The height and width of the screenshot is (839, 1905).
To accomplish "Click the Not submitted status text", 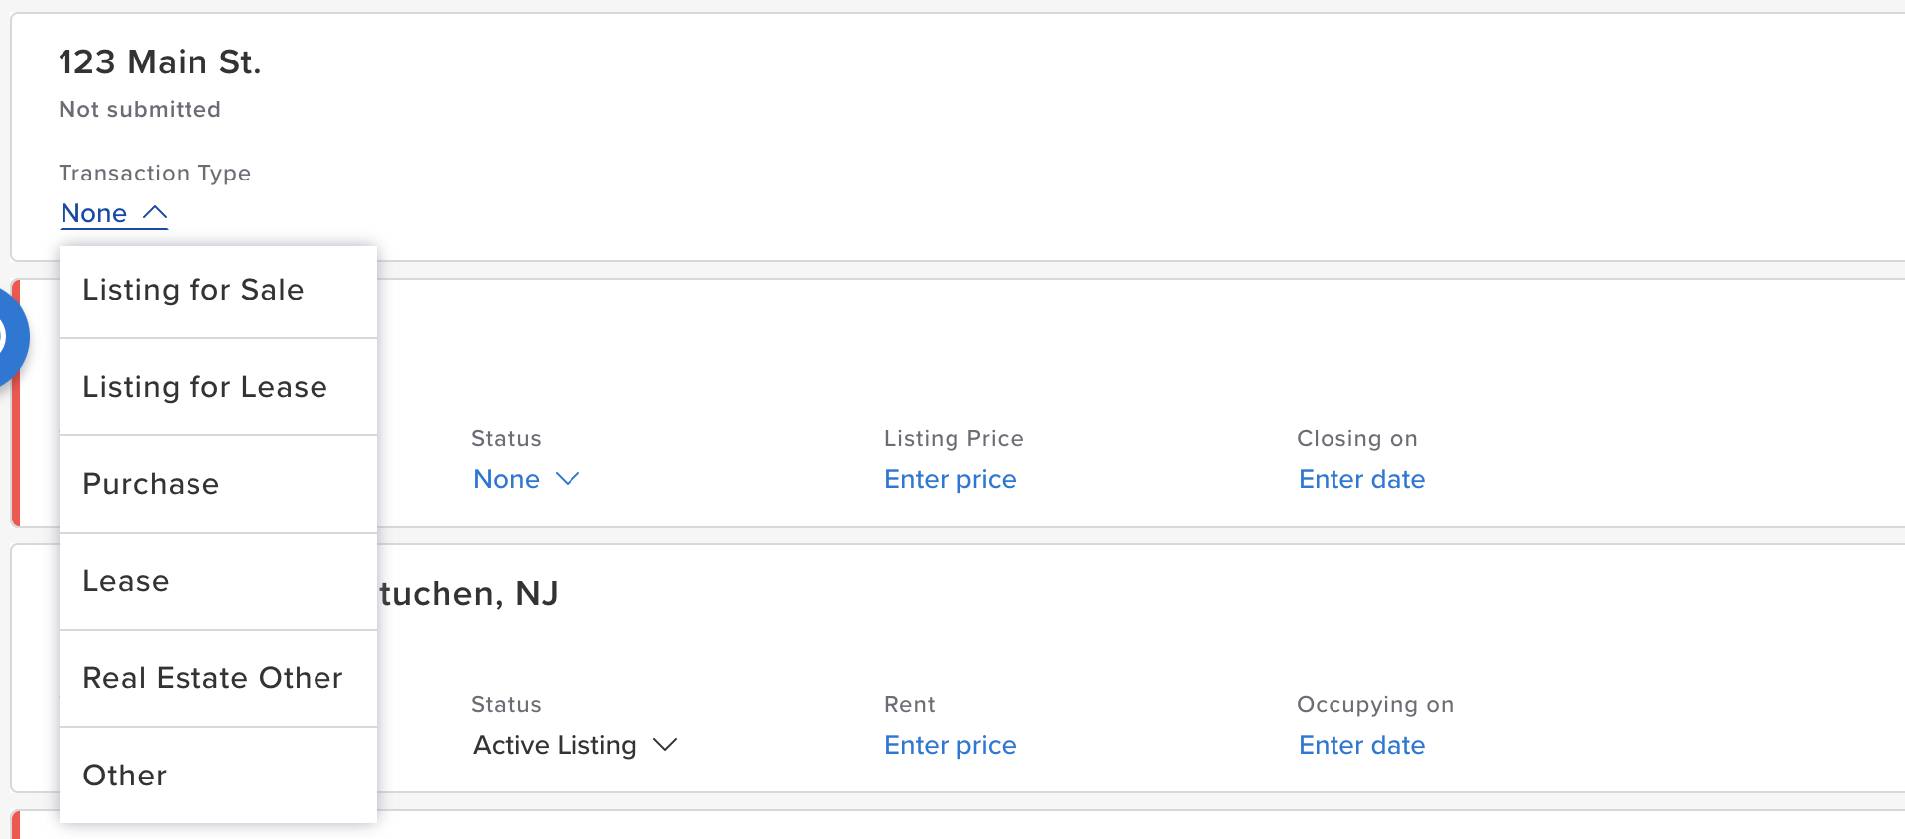I will pyautogui.click(x=140, y=109).
